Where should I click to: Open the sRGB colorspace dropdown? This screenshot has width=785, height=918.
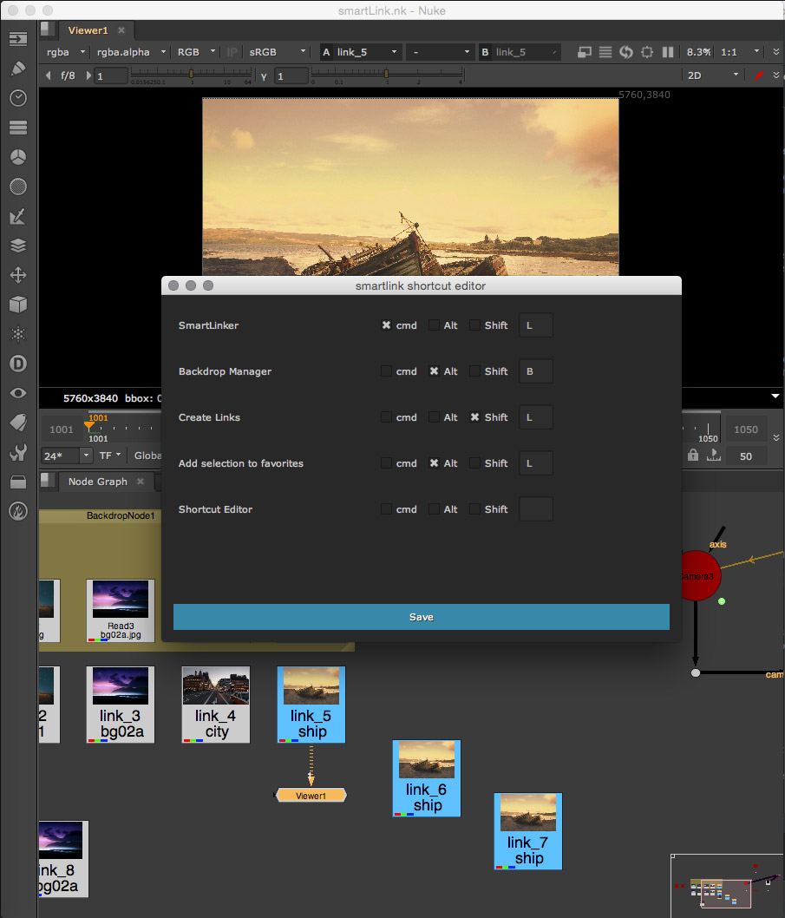coord(278,52)
